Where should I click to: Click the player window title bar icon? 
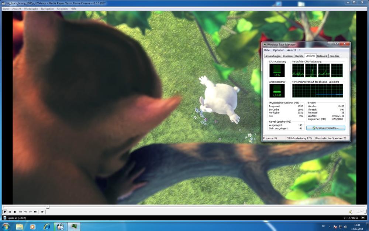[x=4, y=3]
